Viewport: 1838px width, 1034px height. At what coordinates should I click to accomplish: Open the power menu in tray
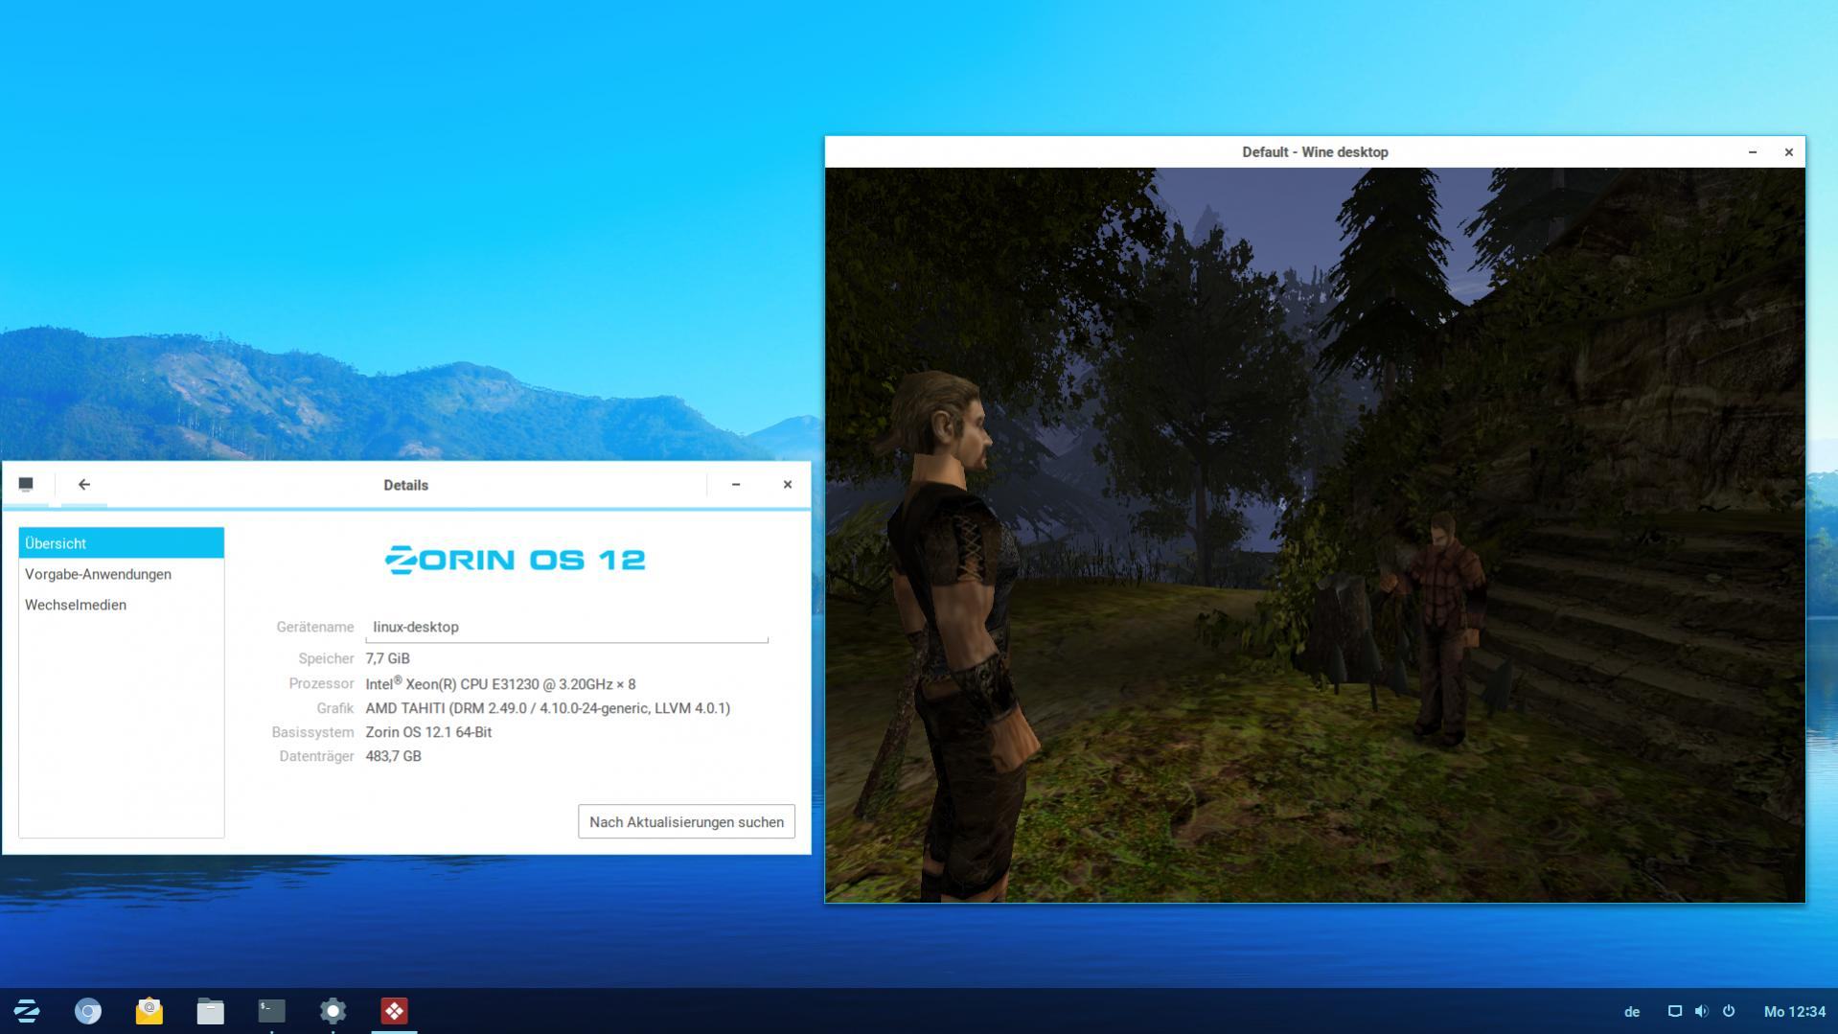tap(1729, 1011)
